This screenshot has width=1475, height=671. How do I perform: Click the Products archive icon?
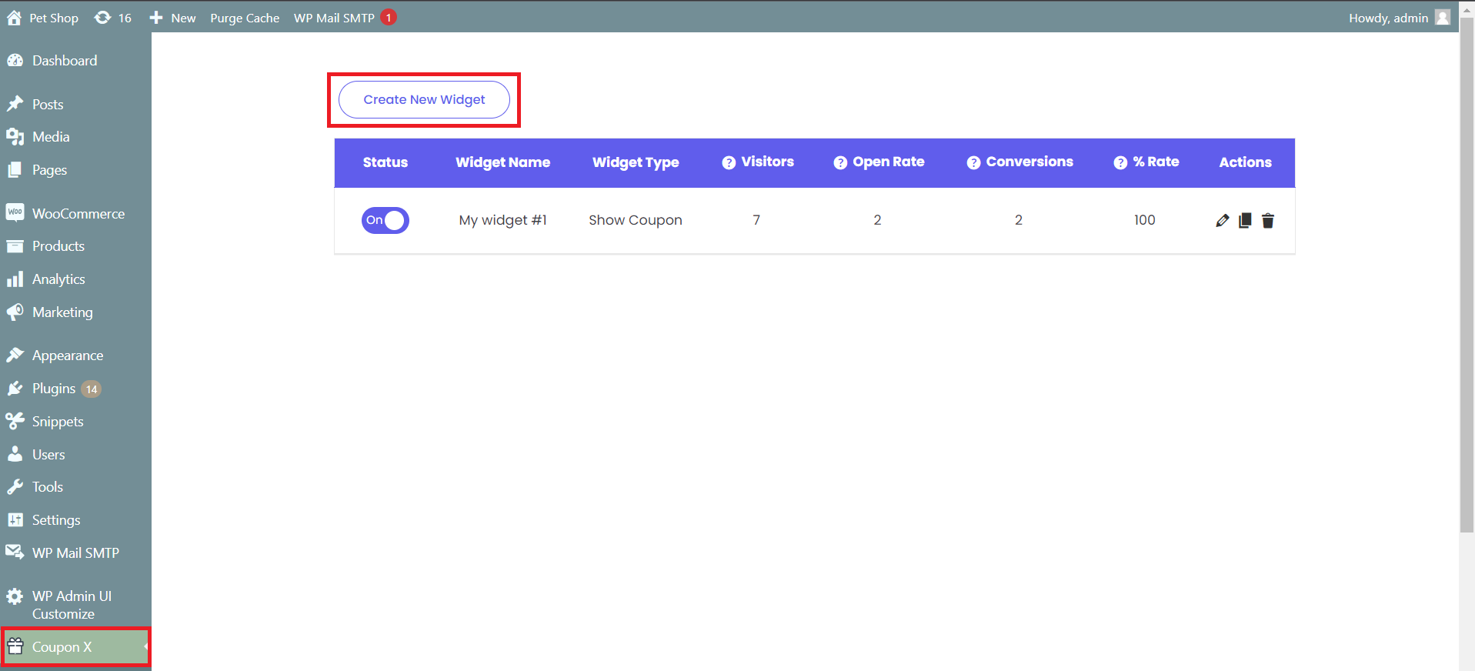click(15, 246)
